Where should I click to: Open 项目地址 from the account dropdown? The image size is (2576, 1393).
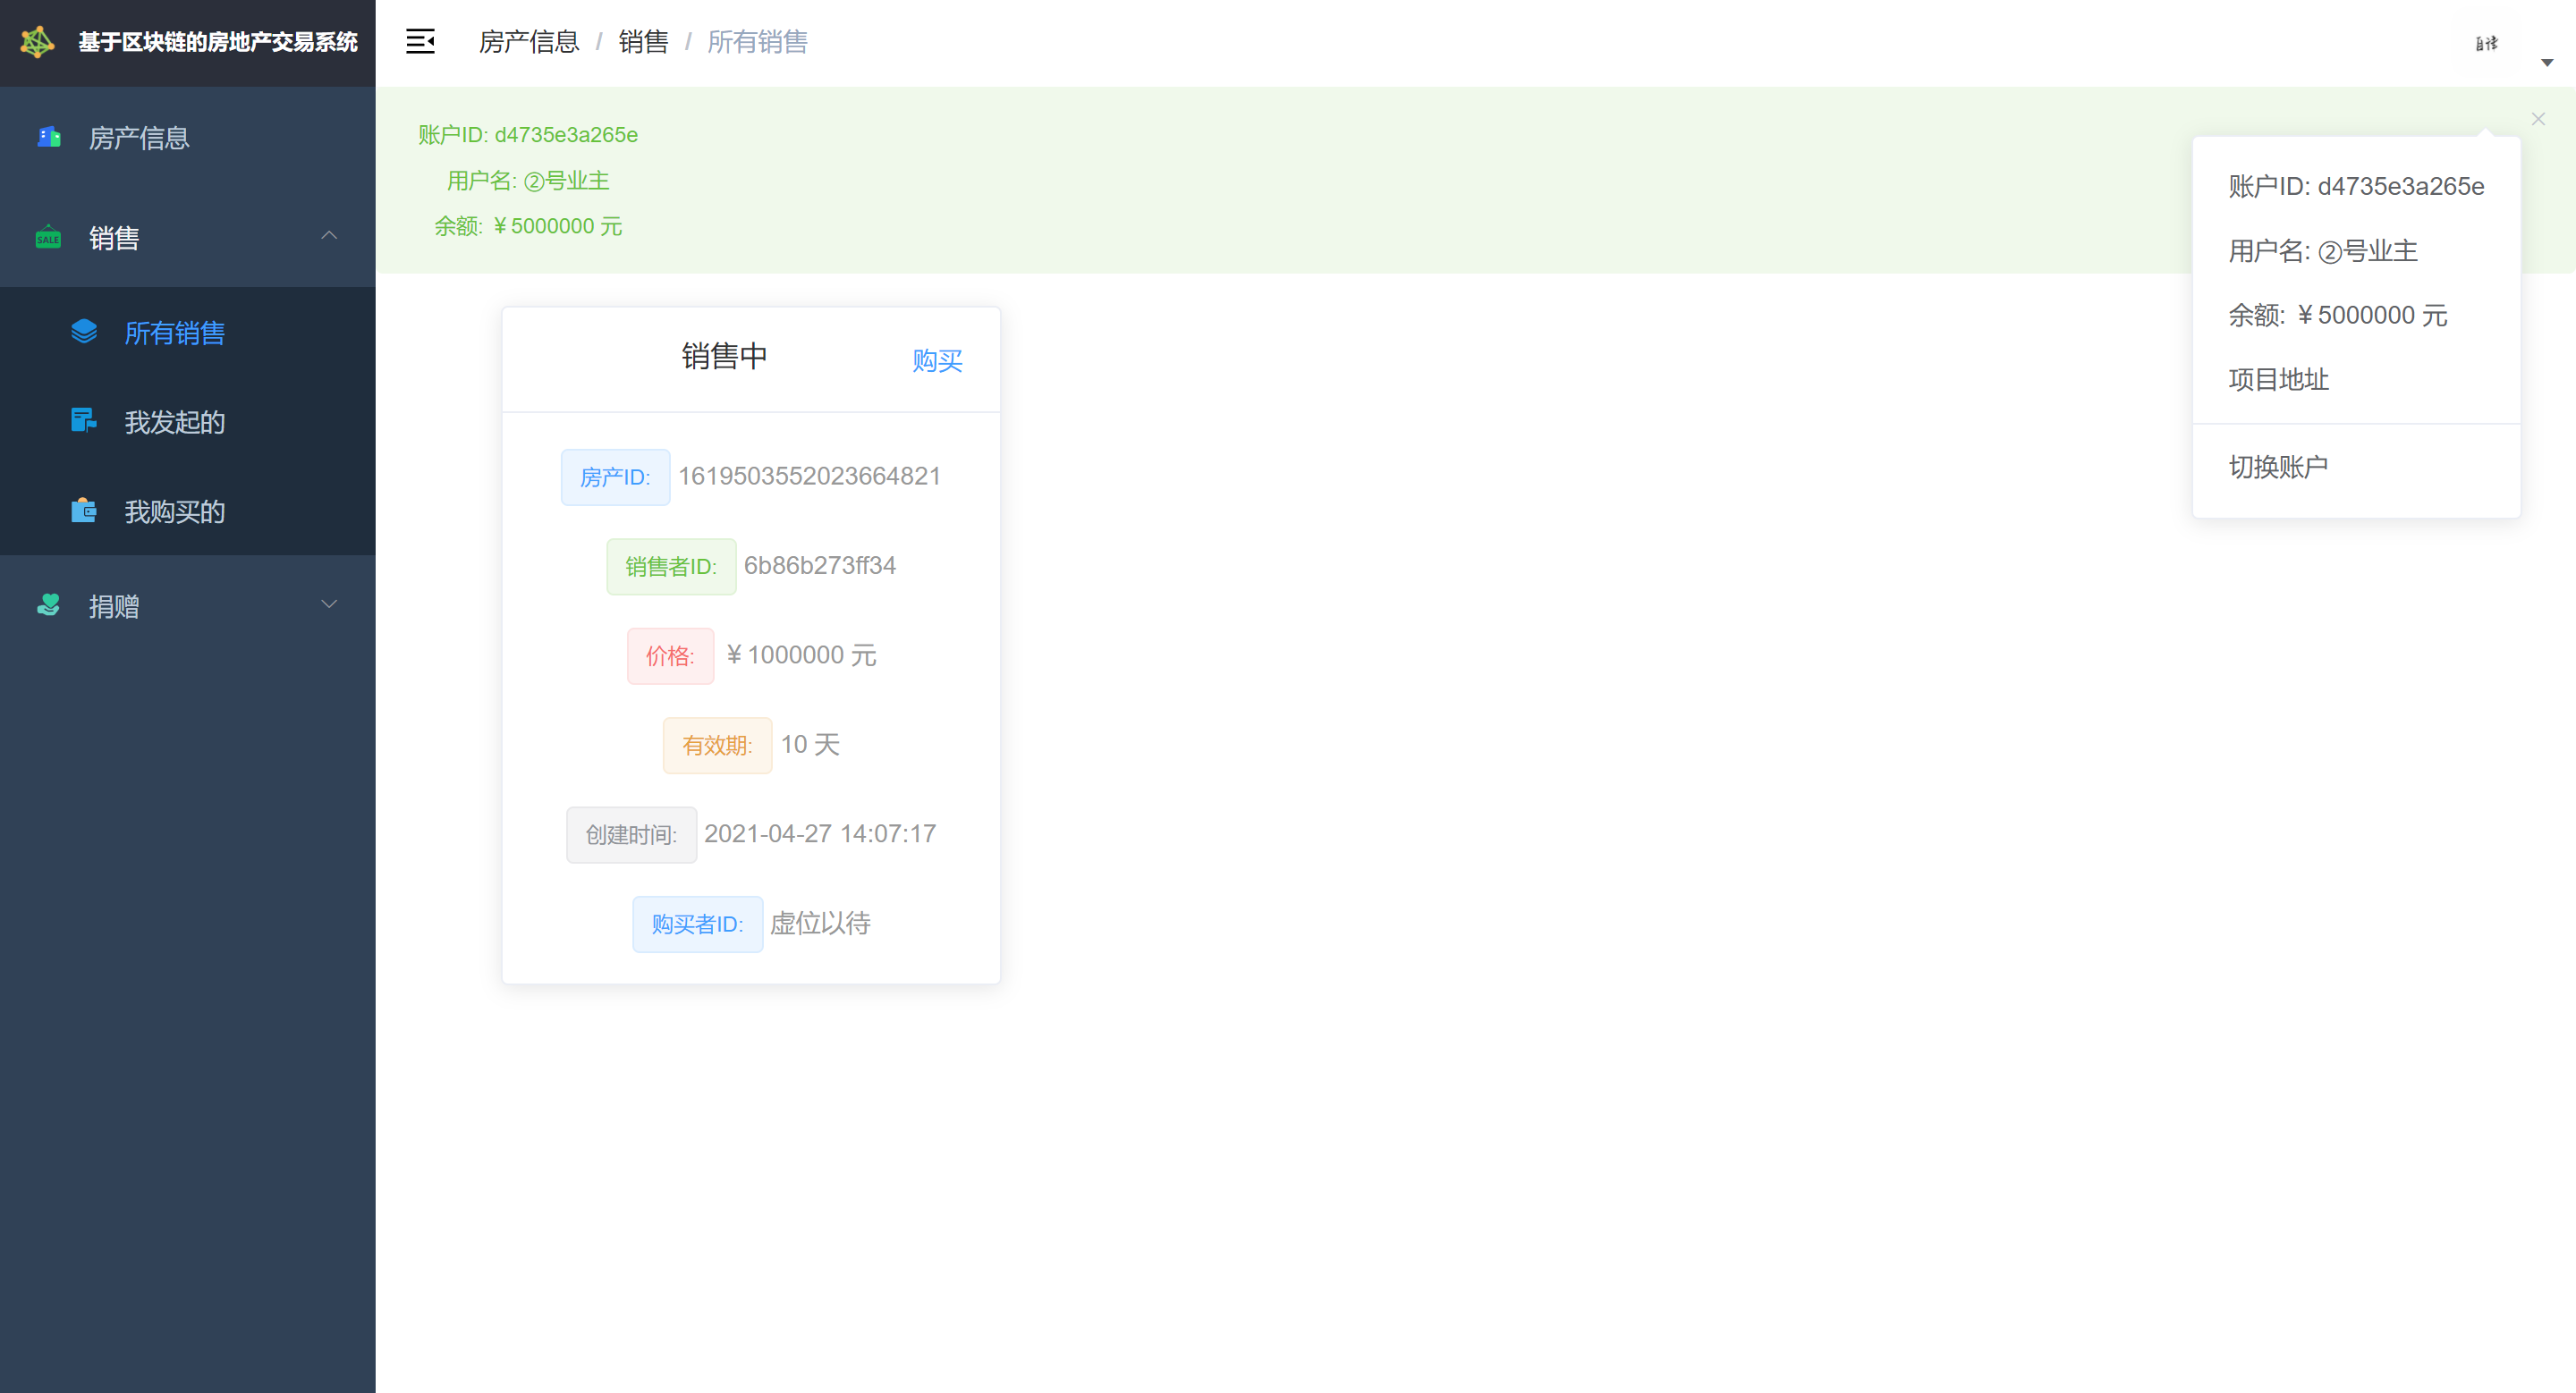[x=2278, y=380]
